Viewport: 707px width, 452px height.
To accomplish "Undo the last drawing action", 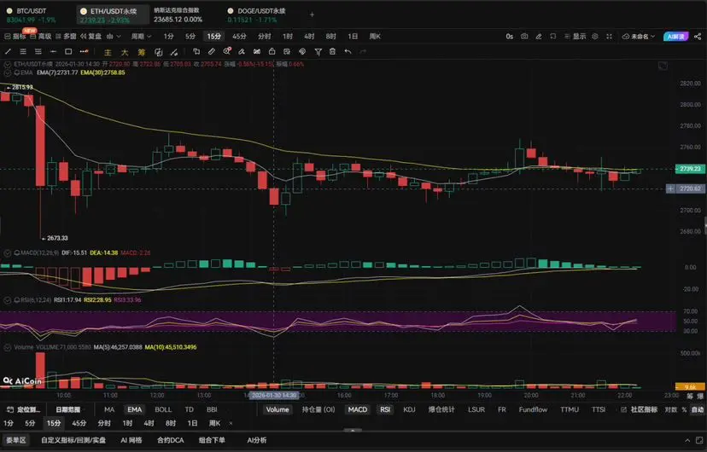I will pyautogui.click(x=348, y=52).
